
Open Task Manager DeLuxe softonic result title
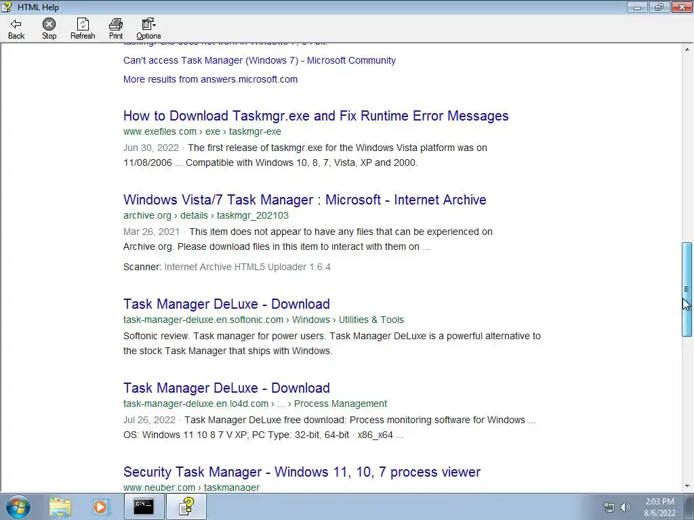click(226, 304)
